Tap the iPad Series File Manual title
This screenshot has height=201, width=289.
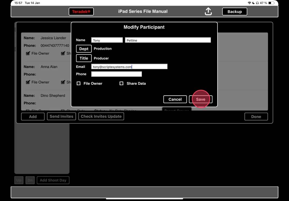143,11
